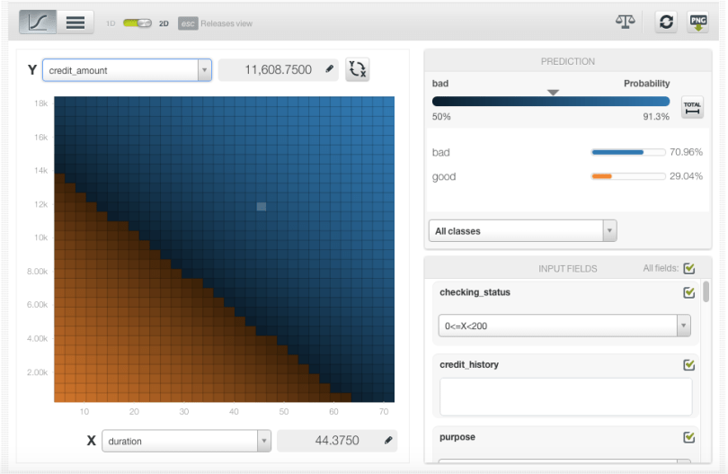Click the refresh reload icon
The image size is (728, 474).
click(x=666, y=22)
